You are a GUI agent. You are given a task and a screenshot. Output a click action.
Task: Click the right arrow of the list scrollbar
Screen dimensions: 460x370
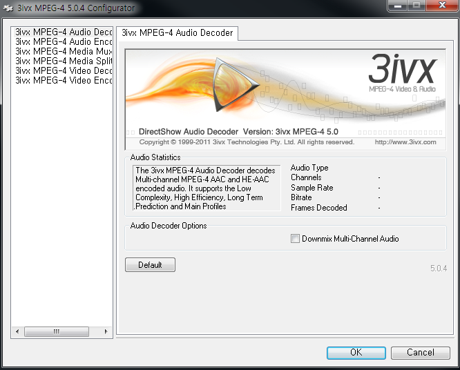106,331
